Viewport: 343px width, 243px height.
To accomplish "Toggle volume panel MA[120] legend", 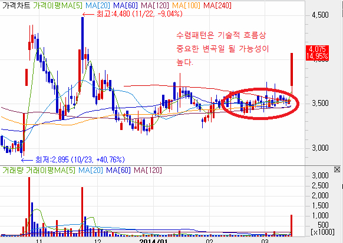I will pos(148,170).
